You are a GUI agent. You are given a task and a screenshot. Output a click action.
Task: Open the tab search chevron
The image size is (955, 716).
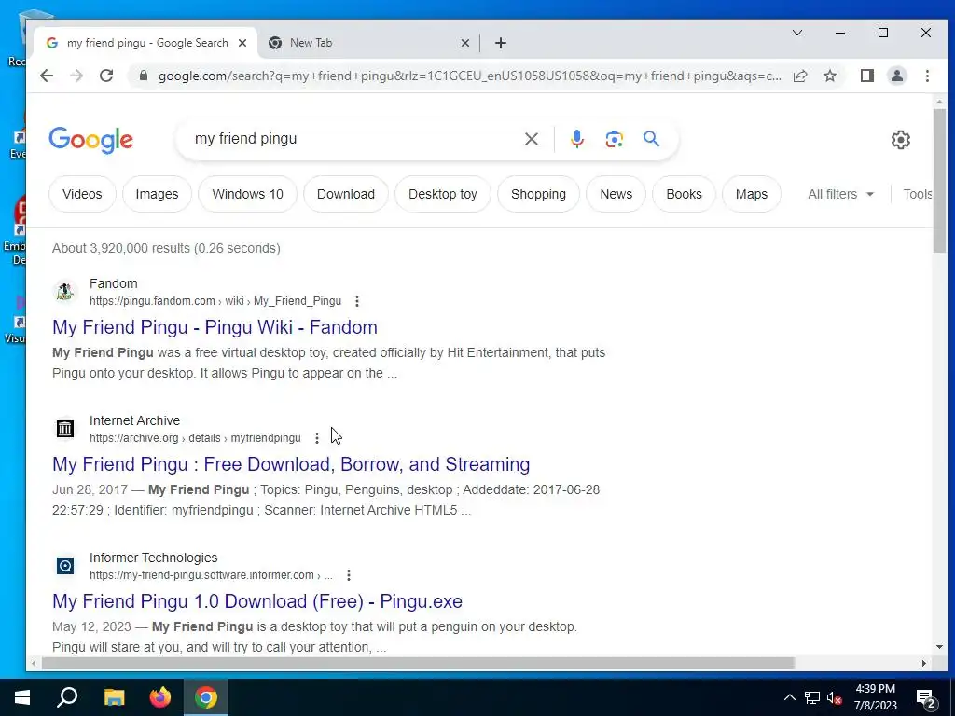(796, 33)
